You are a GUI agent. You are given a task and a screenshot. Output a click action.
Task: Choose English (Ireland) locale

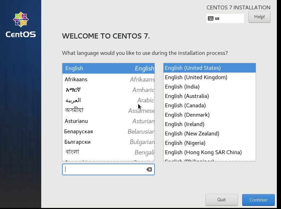[210, 124]
